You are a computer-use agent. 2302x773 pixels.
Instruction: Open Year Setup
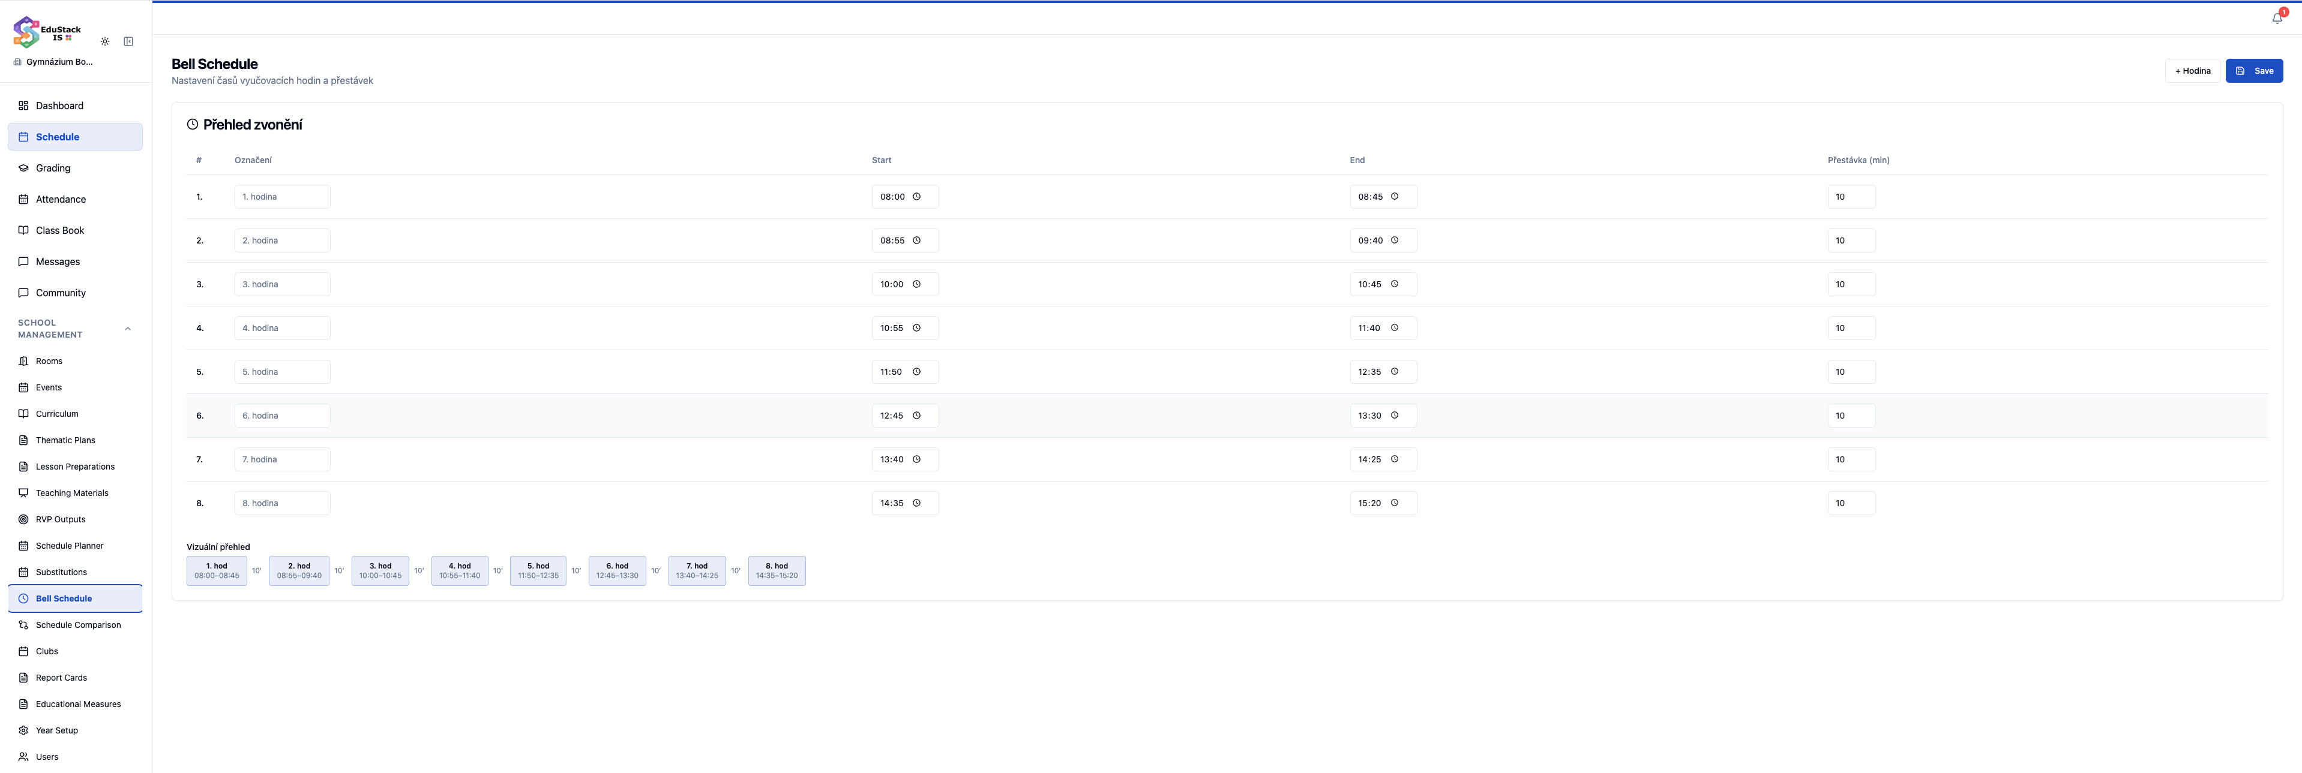(75, 730)
